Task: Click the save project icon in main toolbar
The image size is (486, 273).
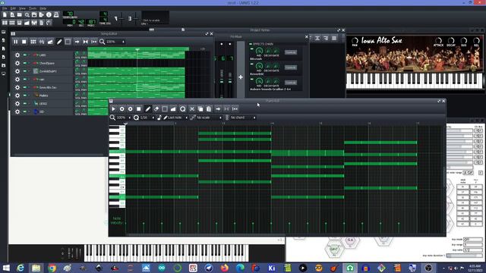Action: [x=34, y=14]
